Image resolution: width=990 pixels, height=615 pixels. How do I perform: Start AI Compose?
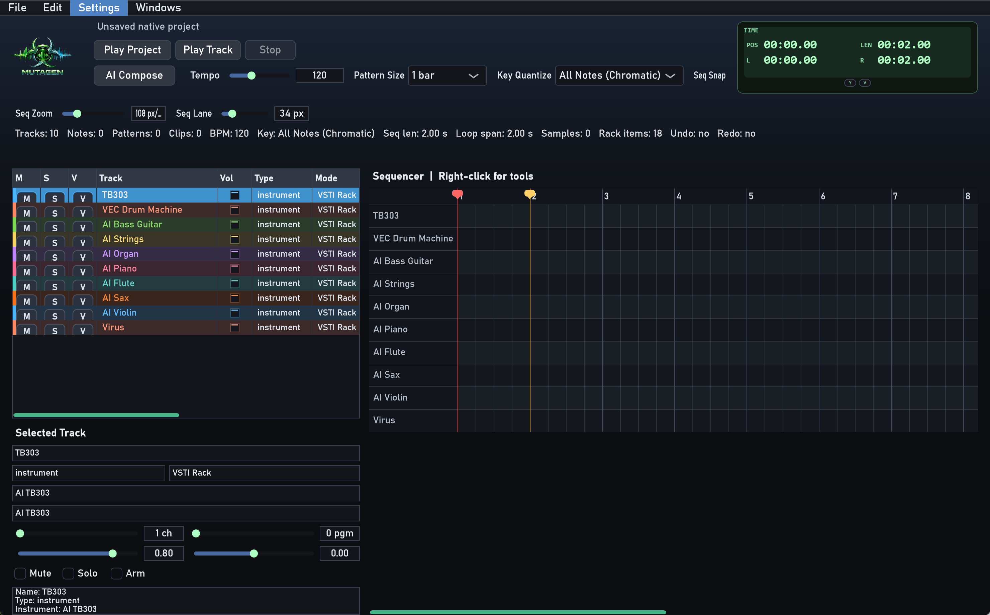(x=134, y=75)
